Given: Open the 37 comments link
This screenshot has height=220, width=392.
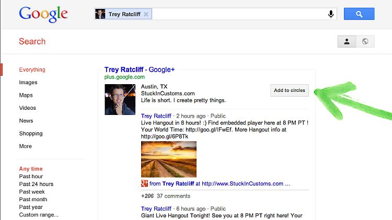Looking at the screenshot, I should tap(174, 196).
